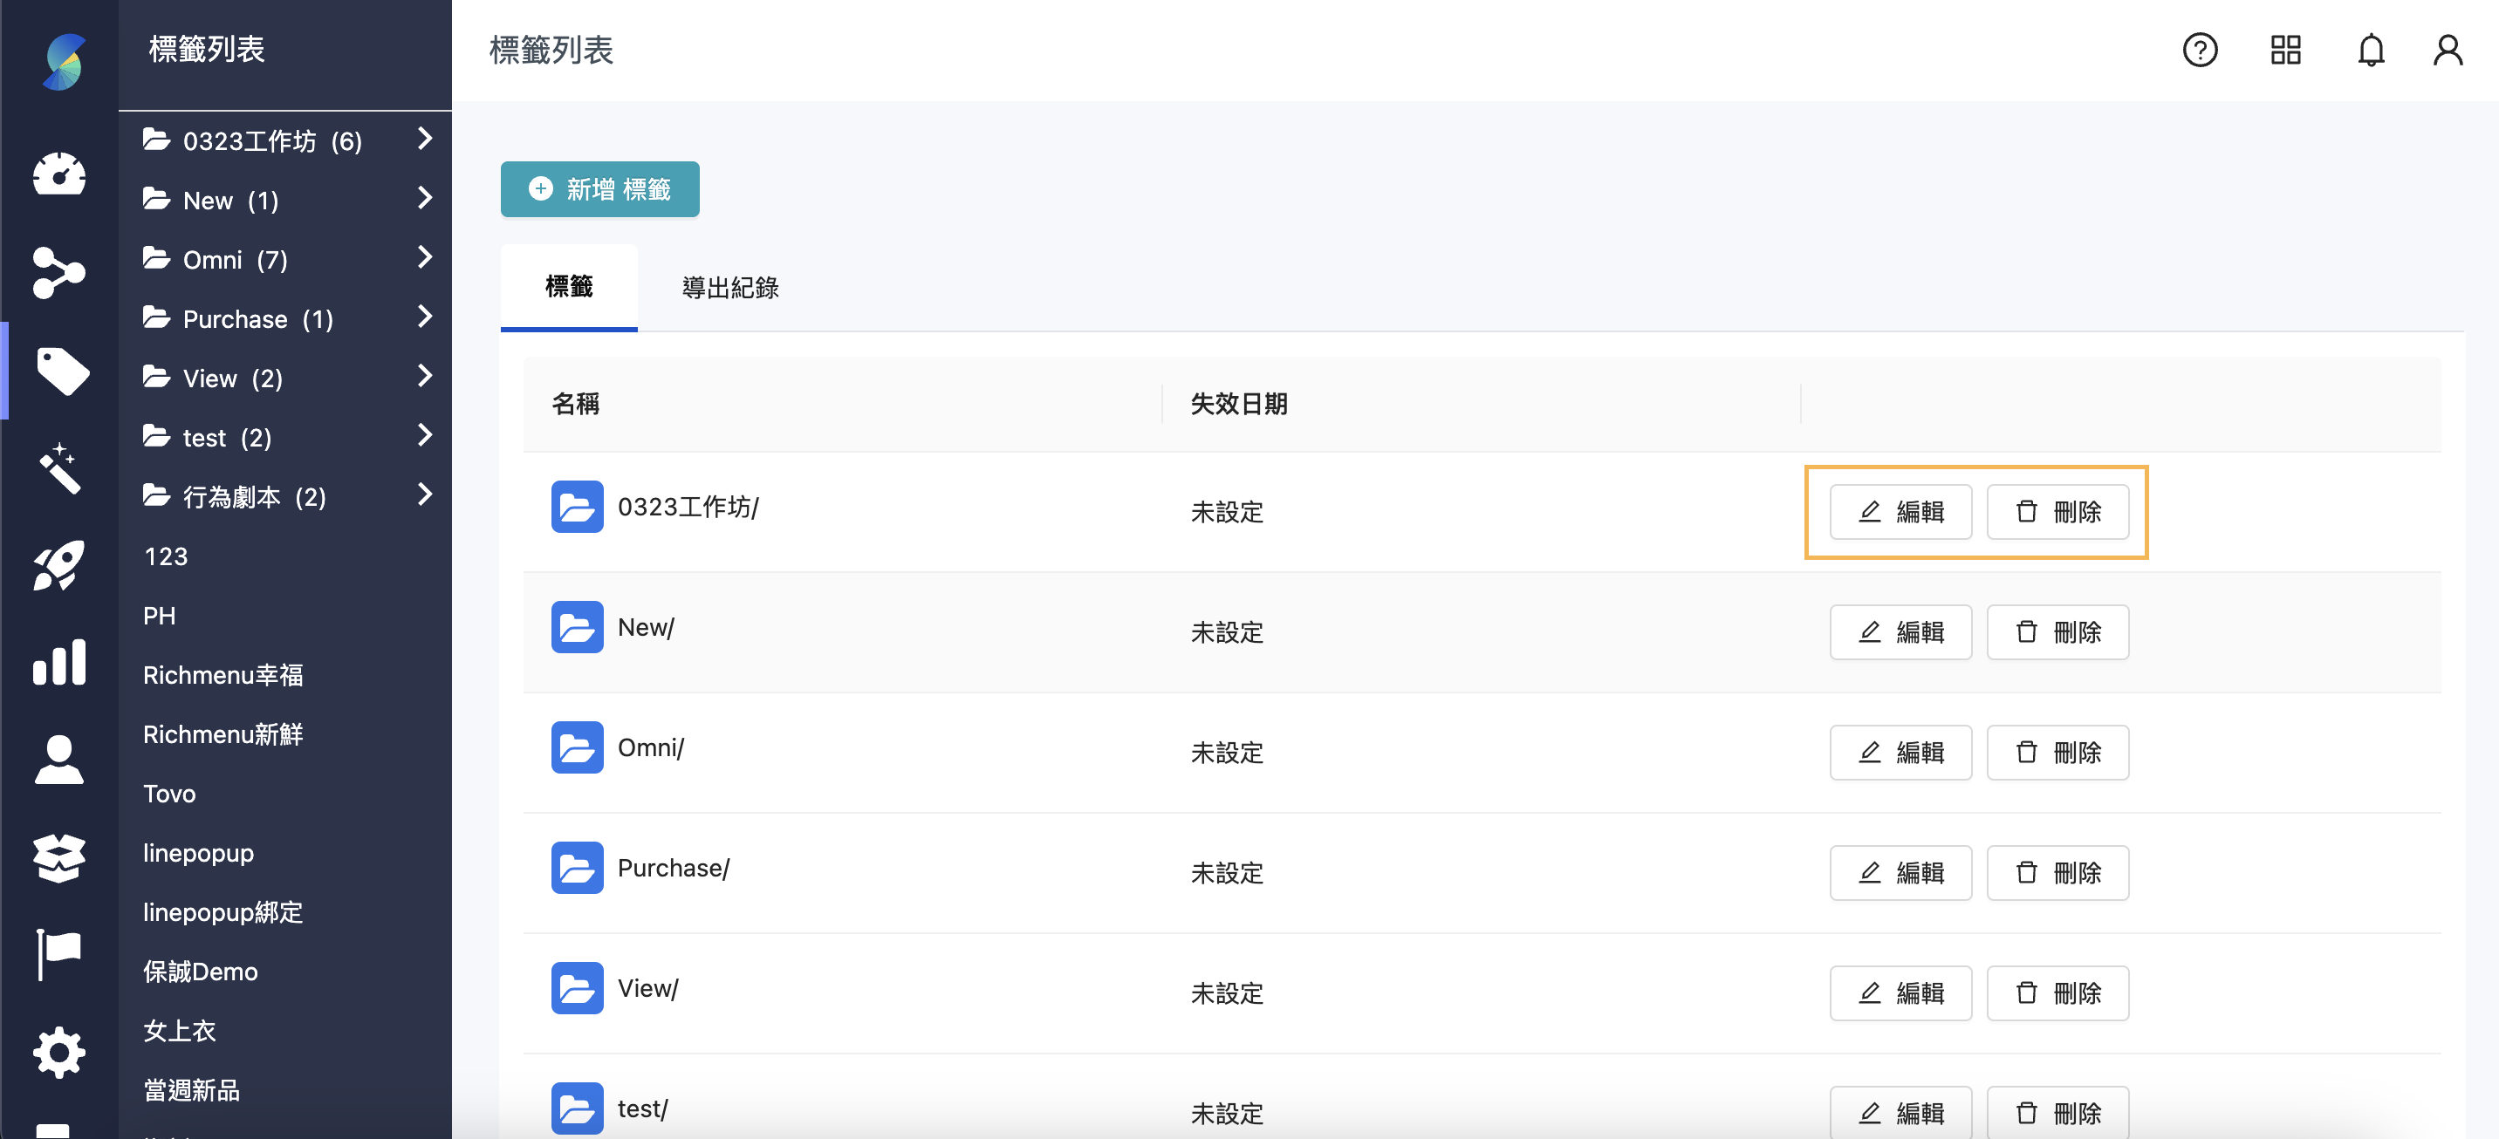Image resolution: width=2499 pixels, height=1139 pixels.
Task: Select the rocket campaign icon
Action: pos(59,566)
